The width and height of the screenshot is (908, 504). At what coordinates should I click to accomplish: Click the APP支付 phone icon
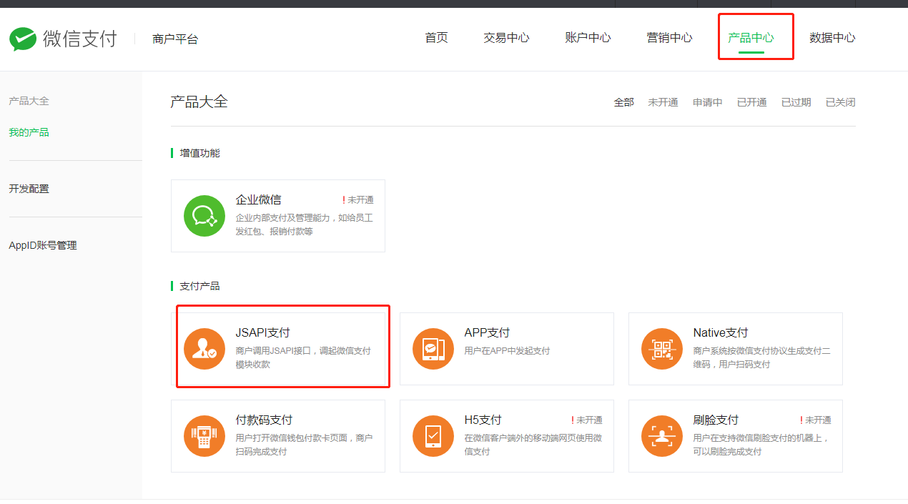pyautogui.click(x=433, y=348)
